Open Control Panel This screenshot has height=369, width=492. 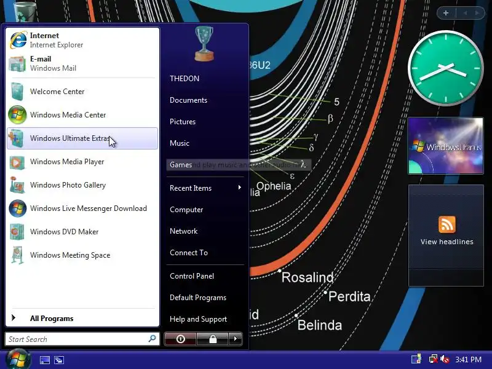pos(192,276)
